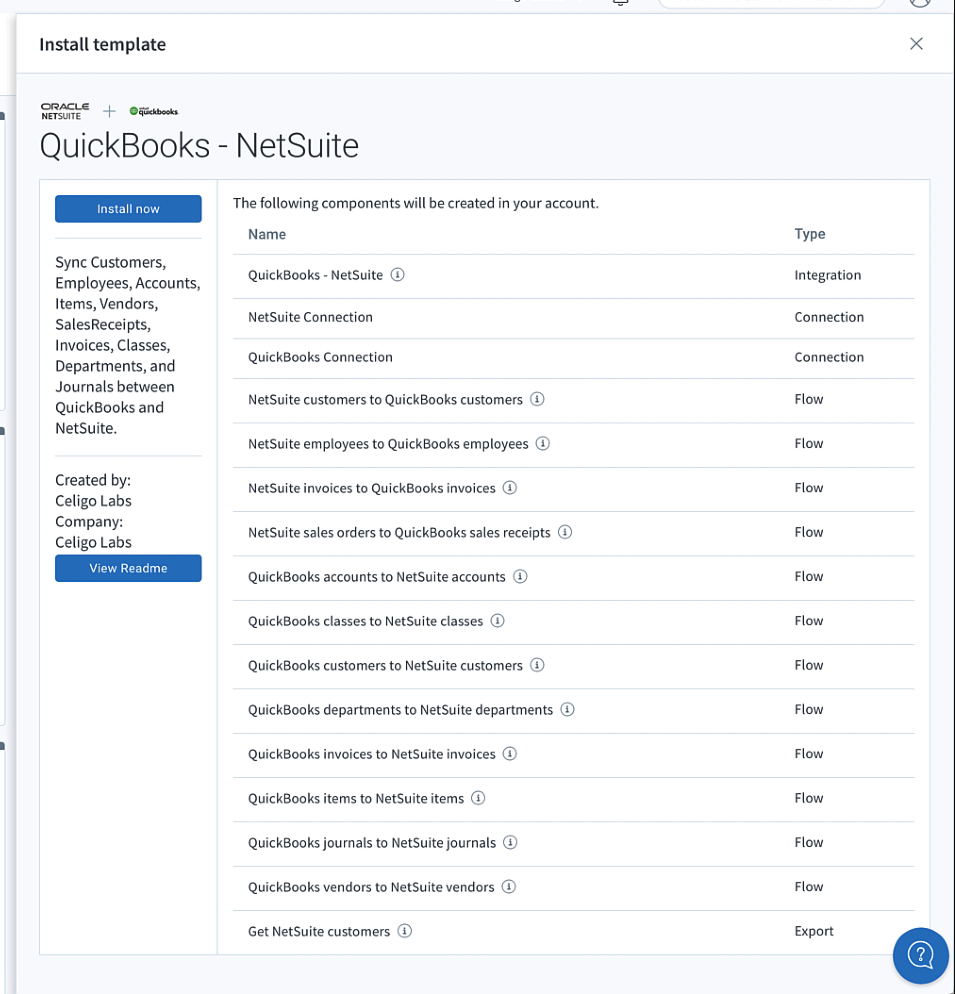Screen dimensions: 955x994
Task: Click info icon for NetSuite customers to QuickBooks customers
Action: (x=537, y=398)
